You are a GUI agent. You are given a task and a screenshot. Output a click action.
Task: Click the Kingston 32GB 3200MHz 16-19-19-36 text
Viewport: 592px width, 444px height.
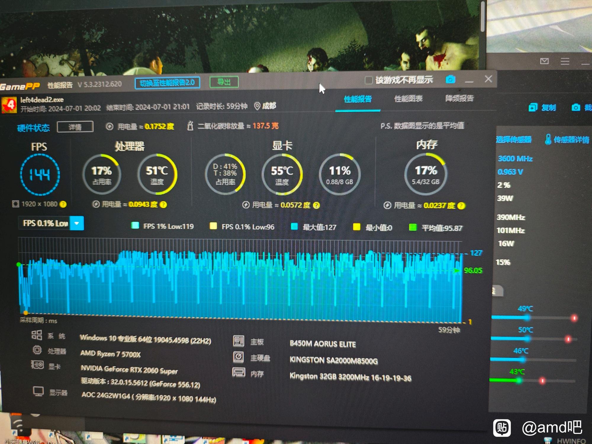click(350, 377)
